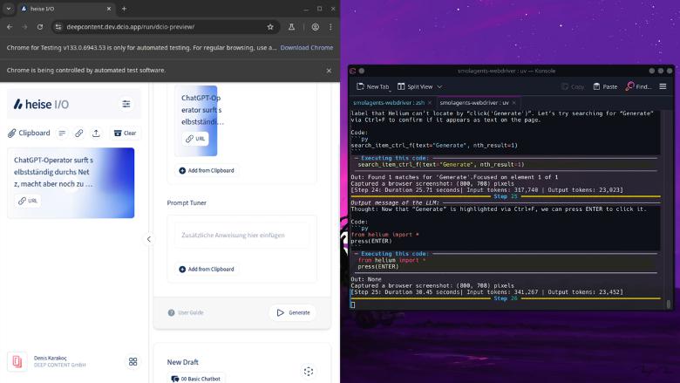Bookmark this page with the star icon
680x383 pixels.
[270, 27]
